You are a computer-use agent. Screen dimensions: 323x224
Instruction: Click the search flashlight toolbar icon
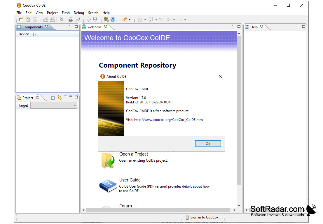click(x=124, y=20)
